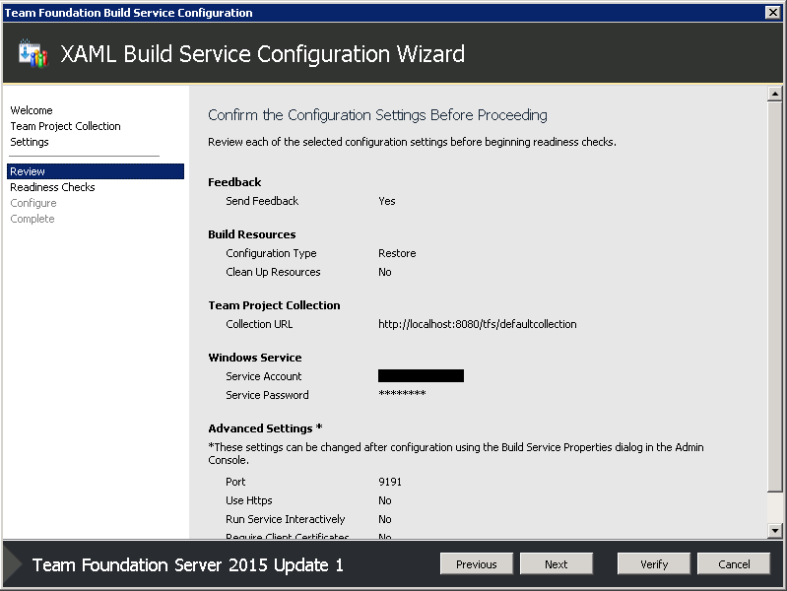This screenshot has height=591, width=787.
Task: Select the Configure step in sidebar
Action: (33, 203)
